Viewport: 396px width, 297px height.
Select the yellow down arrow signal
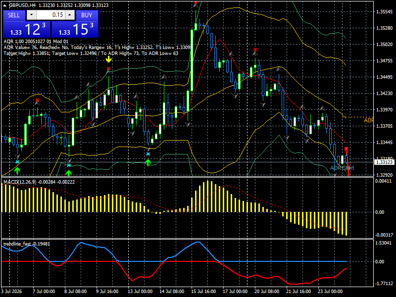coord(108,59)
